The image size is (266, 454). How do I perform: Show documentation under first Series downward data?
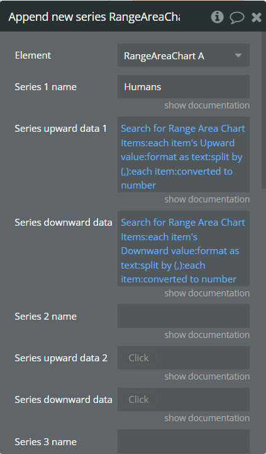point(207,293)
